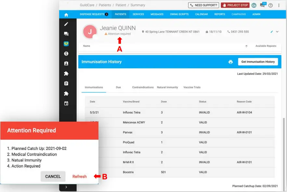Open CALENDAR menu
287x192 pixels.
[201, 14]
